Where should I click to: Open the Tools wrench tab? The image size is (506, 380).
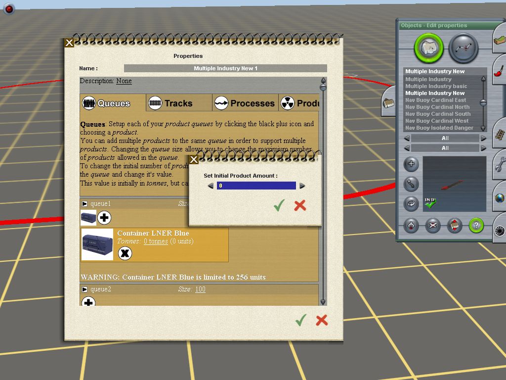[499, 165]
